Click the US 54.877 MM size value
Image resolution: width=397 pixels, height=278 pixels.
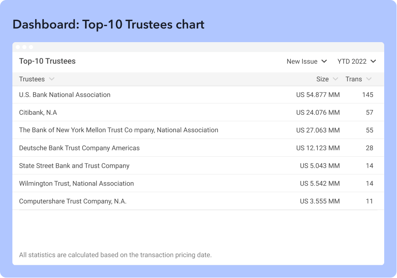point(318,95)
